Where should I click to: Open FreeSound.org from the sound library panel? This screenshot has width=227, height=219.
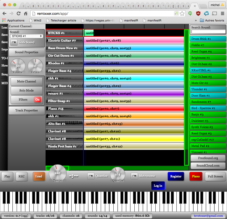(208, 158)
